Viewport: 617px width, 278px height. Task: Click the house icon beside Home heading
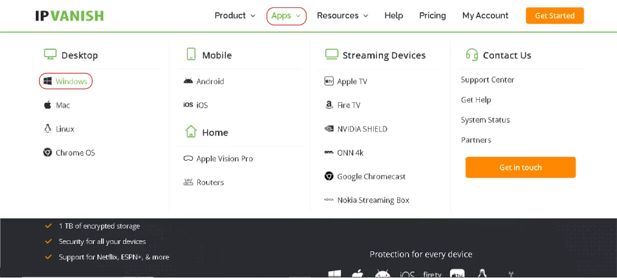click(x=191, y=132)
